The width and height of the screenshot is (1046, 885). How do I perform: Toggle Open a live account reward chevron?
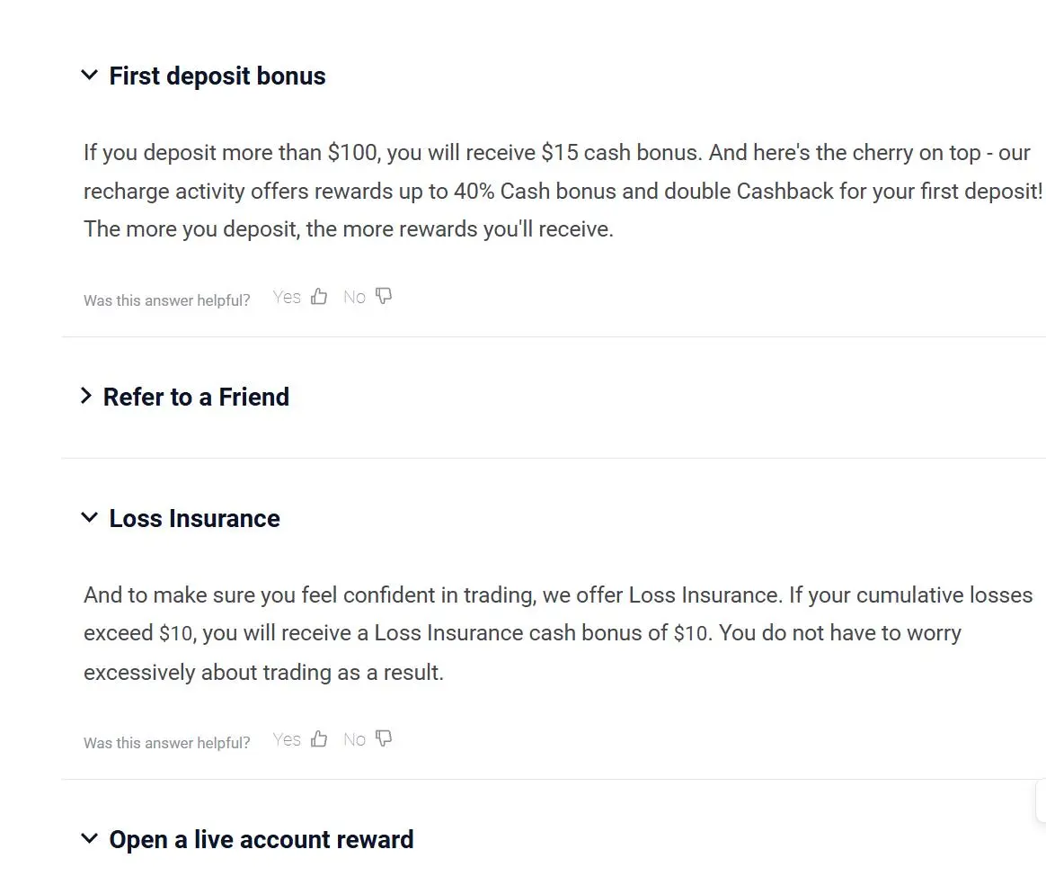tap(89, 838)
